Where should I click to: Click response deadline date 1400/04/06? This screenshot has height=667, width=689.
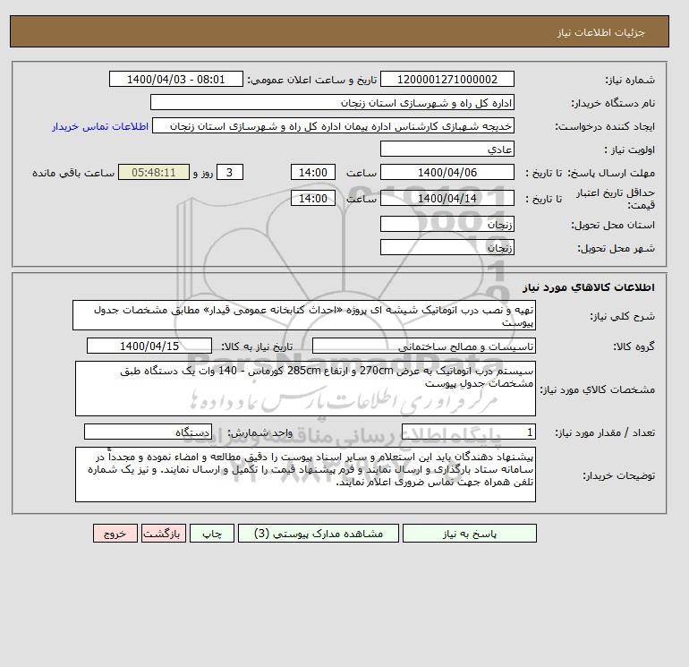pyautogui.click(x=447, y=173)
